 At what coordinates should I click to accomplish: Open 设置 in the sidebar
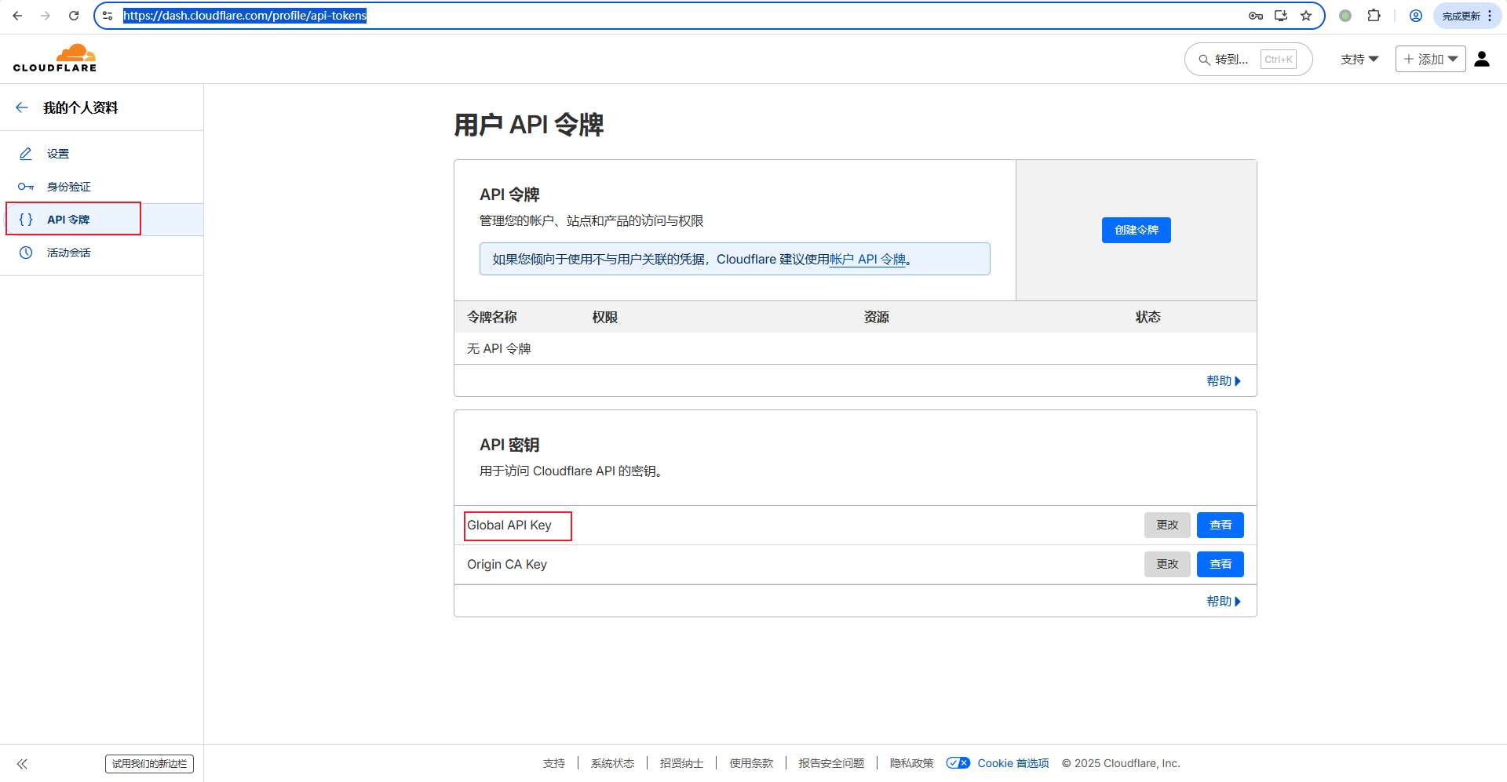coord(58,154)
